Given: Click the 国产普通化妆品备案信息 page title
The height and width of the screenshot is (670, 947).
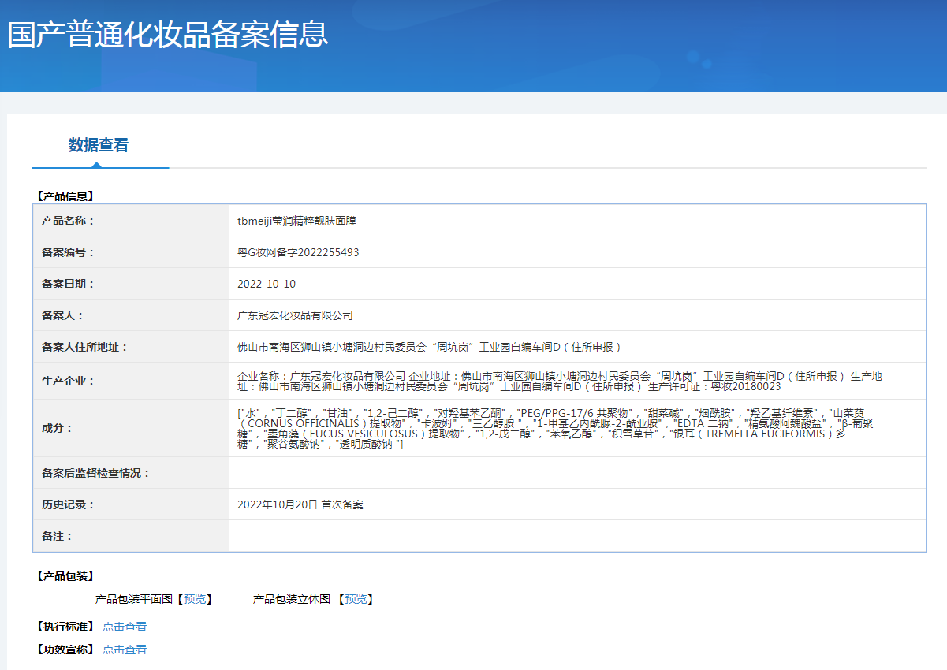Looking at the screenshot, I should pyautogui.click(x=168, y=35).
